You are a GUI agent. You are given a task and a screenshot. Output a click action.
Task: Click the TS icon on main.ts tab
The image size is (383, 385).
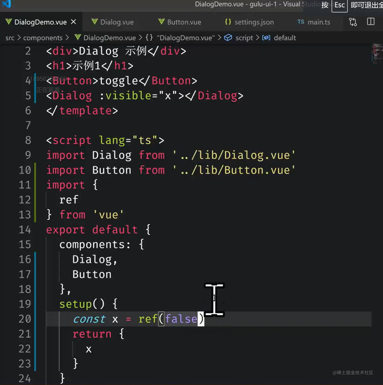coord(301,22)
